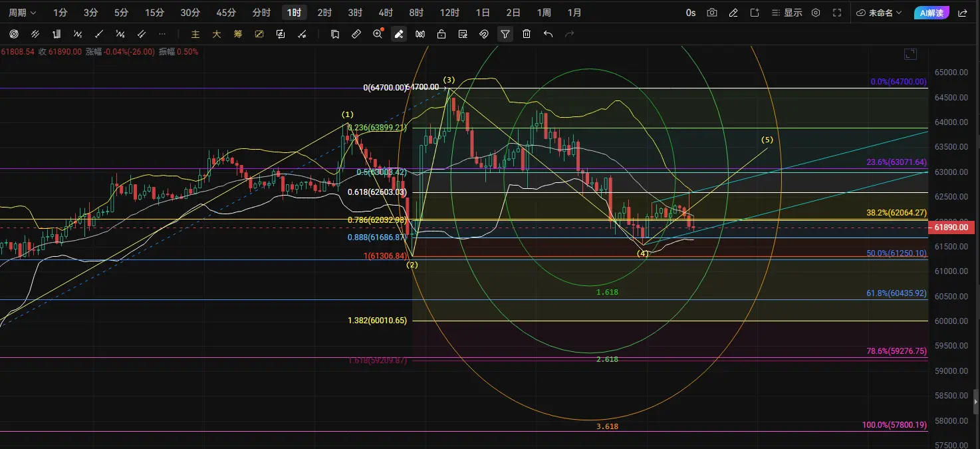Undo the last drawing action

click(x=548, y=34)
